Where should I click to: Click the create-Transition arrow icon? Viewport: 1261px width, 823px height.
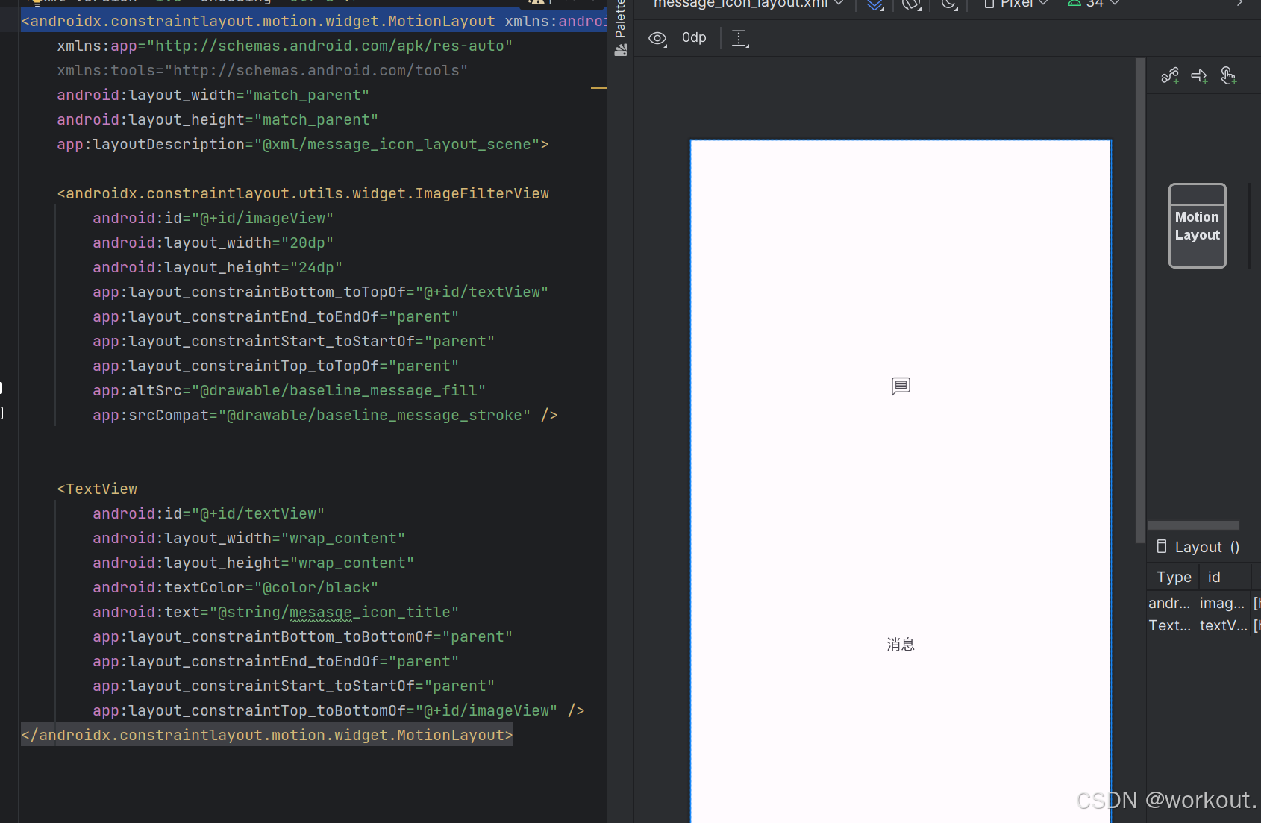click(1200, 75)
